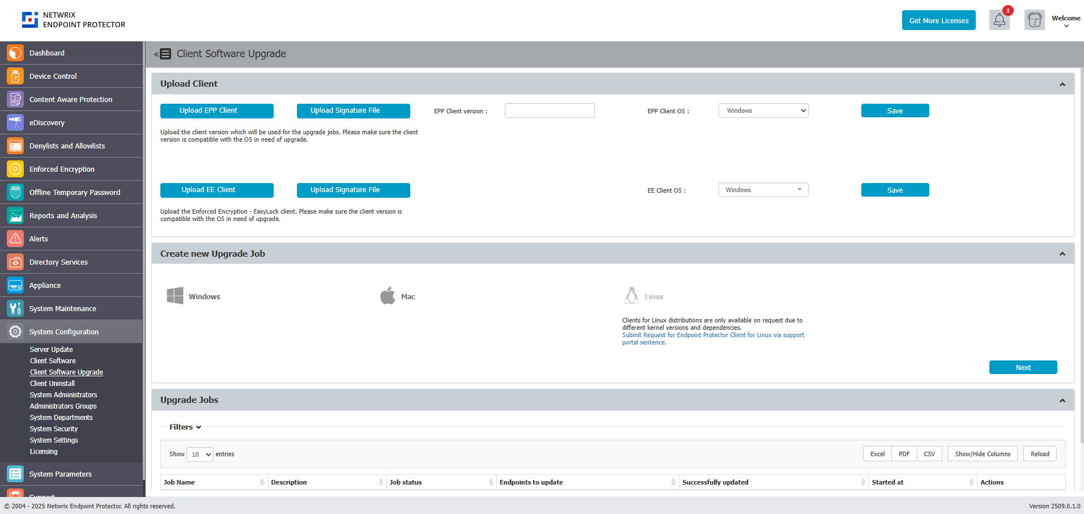Viewport: 1084px width, 514px height.
Task: Open the EE Client OS dropdown
Action: (763, 189)
